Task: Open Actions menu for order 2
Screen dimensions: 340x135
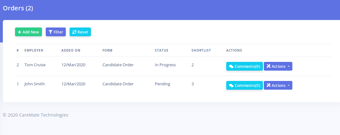Action: (278, 66)
